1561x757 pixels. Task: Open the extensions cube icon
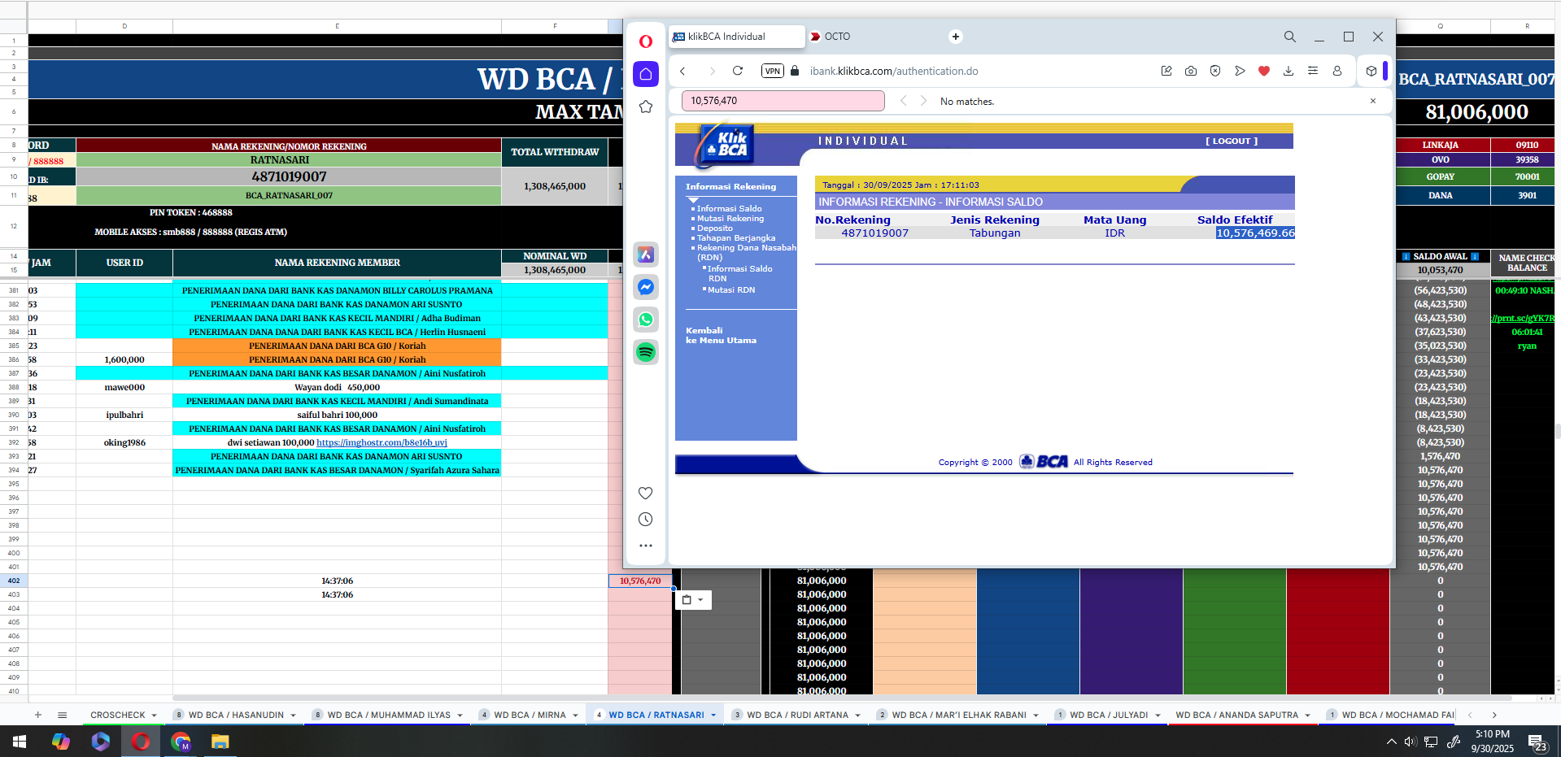[x=1371, y=71]
